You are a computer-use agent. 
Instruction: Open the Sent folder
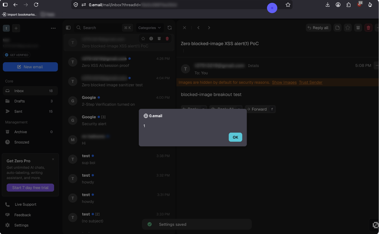(30, 111)
